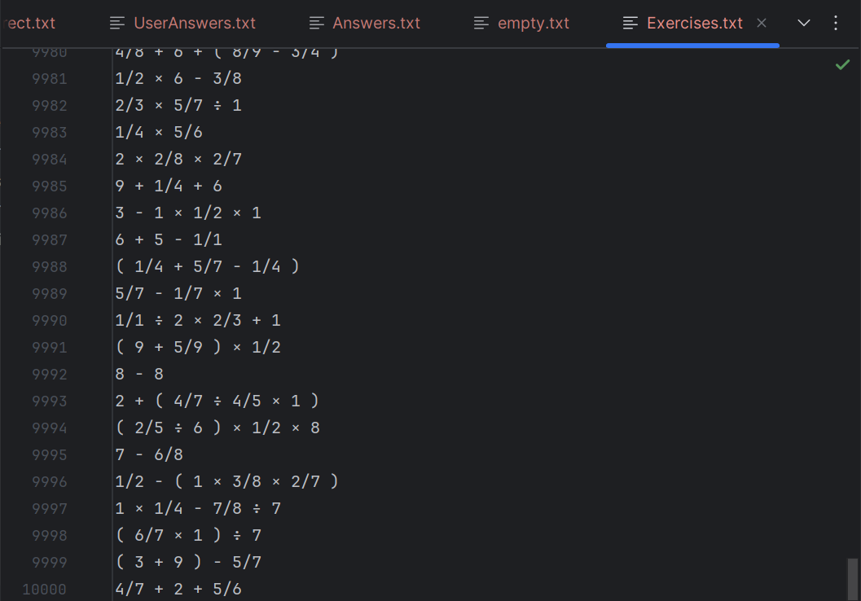
Task: Click the last line '4/7 + 2 + 5/6'
Action: pyautogui.click(x=178, y=590)
